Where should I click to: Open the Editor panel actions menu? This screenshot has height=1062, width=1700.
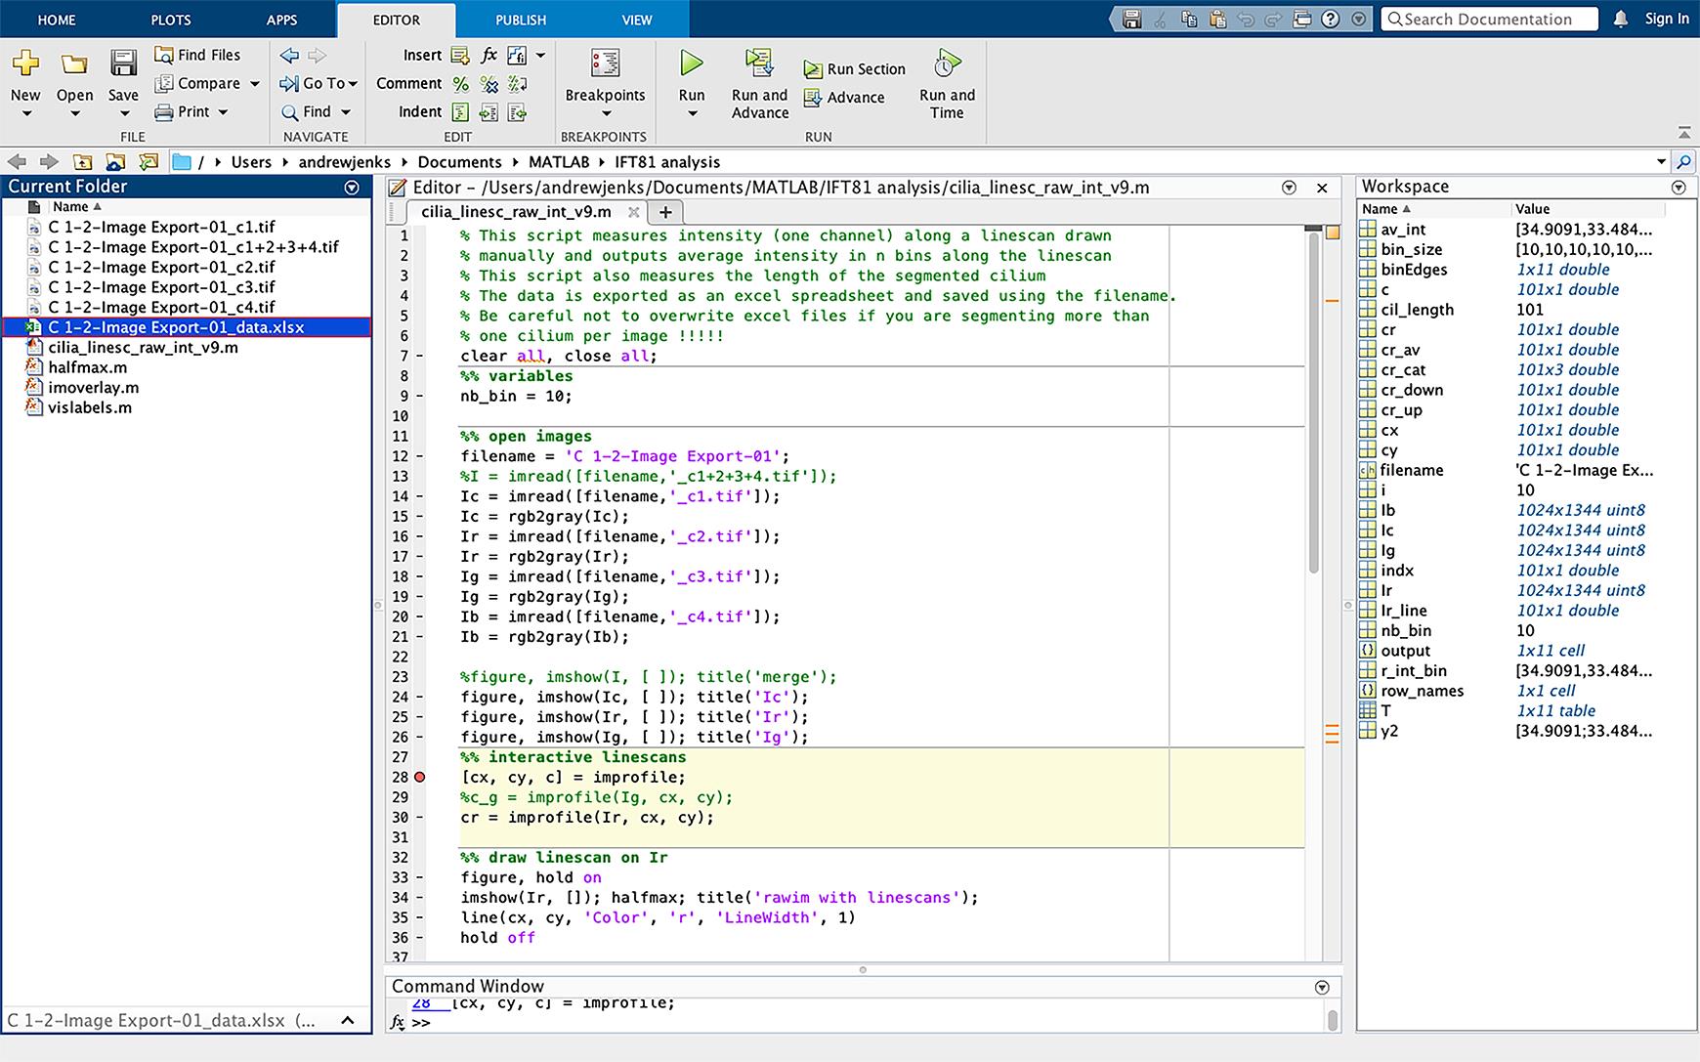pos(1289,188)
